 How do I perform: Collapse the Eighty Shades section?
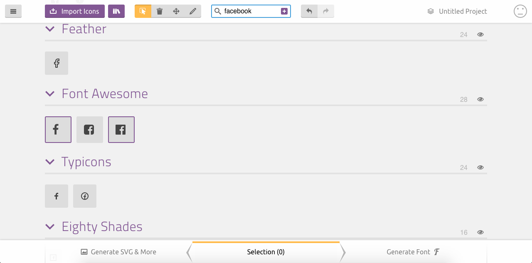[50, 226]
